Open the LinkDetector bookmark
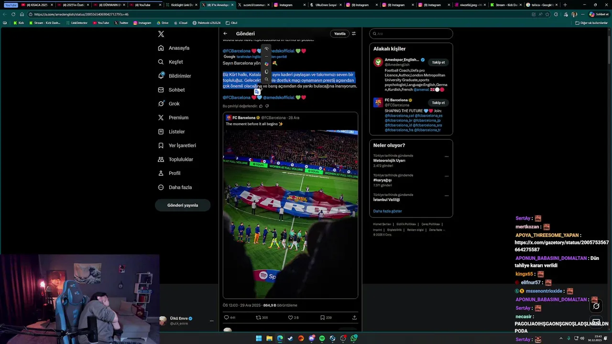Image resolution: width=612 pixels, height=344 pixels. pos(76,23)
